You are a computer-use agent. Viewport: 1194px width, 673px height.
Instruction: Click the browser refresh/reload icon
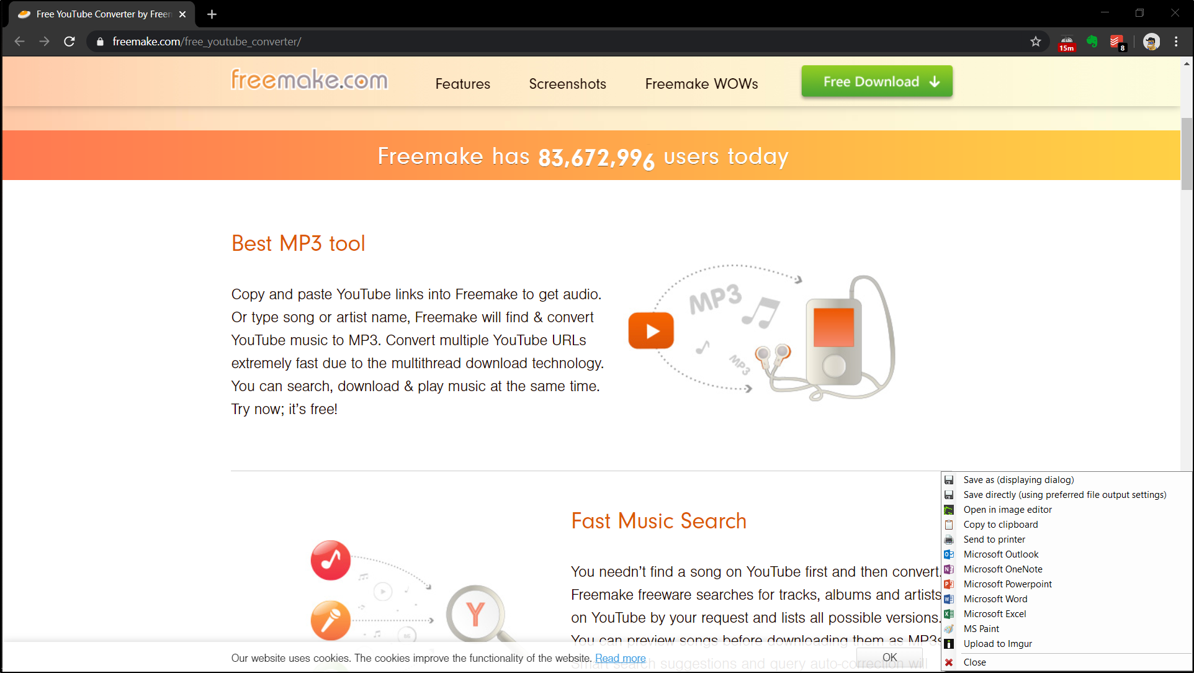pos(70,41)
